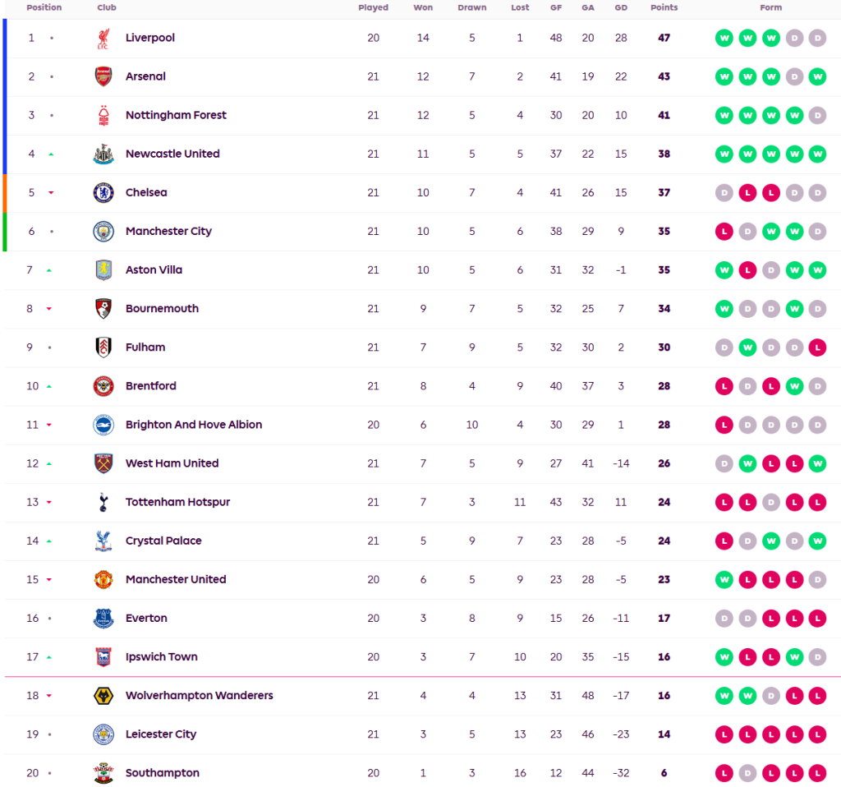The height and width of the screenshot is (787, 841).
Task: Click the Southampton club badge
Action: (103, 772)
